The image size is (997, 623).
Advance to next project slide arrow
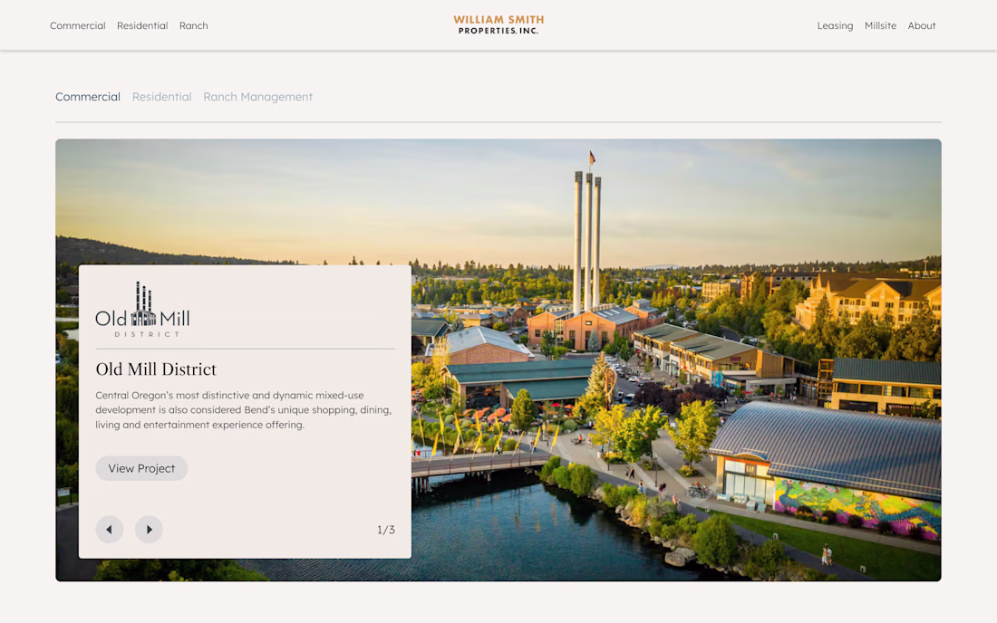point(149,529)
